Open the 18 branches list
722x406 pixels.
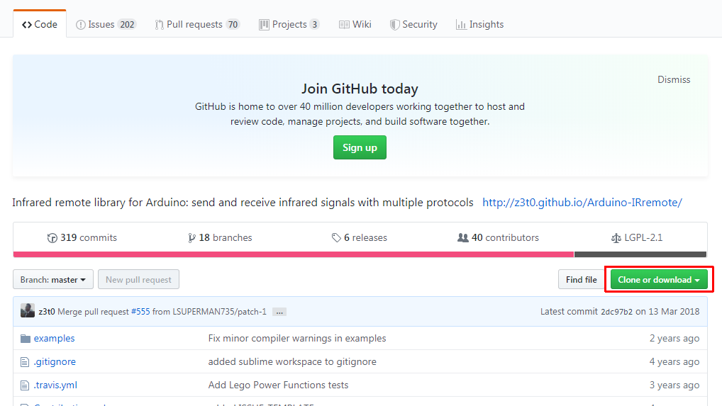(x=220, y=237)
